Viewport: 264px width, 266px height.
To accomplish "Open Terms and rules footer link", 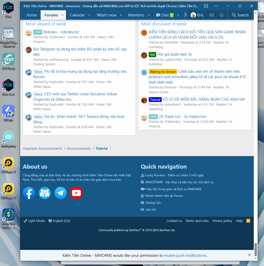I will (197, 221).
